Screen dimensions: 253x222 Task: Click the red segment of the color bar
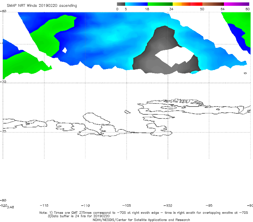(196, 4)
